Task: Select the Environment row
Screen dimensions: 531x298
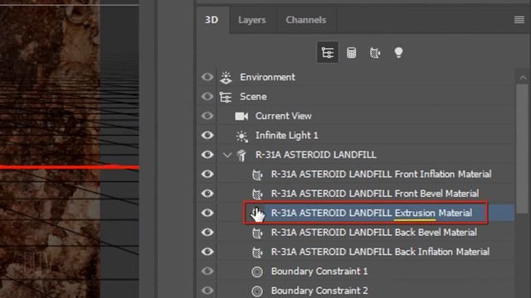Action: point(366,77)
